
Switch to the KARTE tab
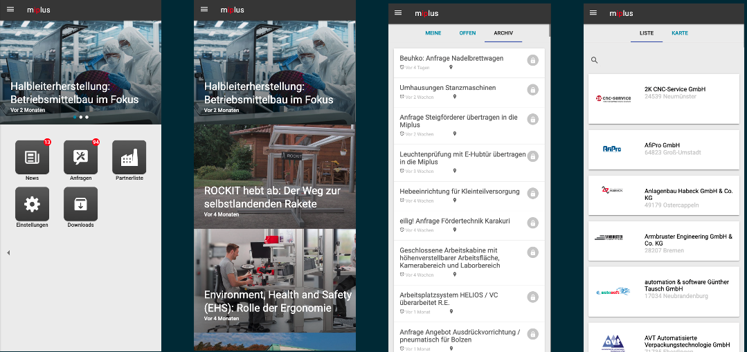tap(680, 33)
